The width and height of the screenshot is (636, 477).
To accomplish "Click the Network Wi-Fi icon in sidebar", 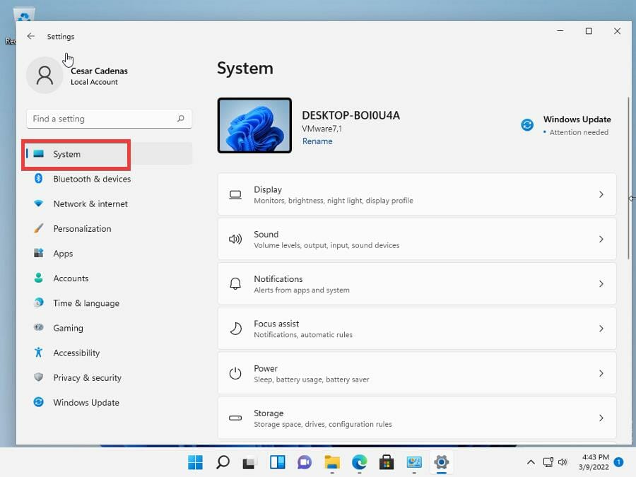I will [x=39, y=204].
